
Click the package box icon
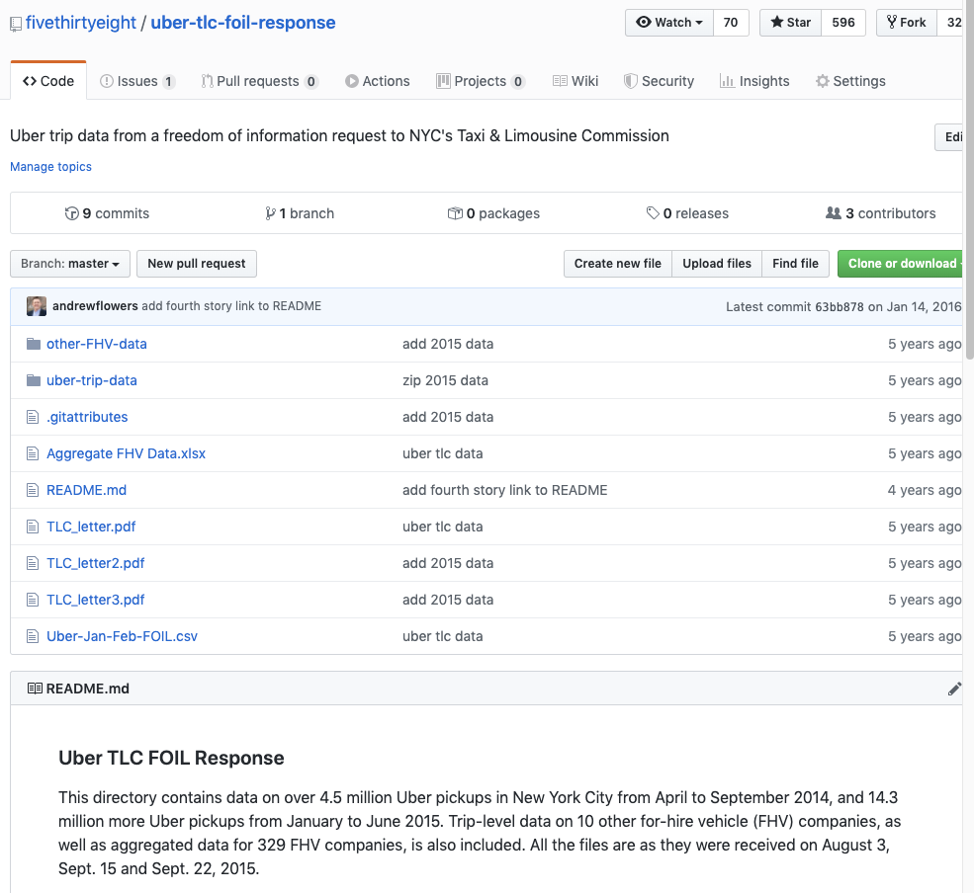pyautogui.click(x=455, y=213)
